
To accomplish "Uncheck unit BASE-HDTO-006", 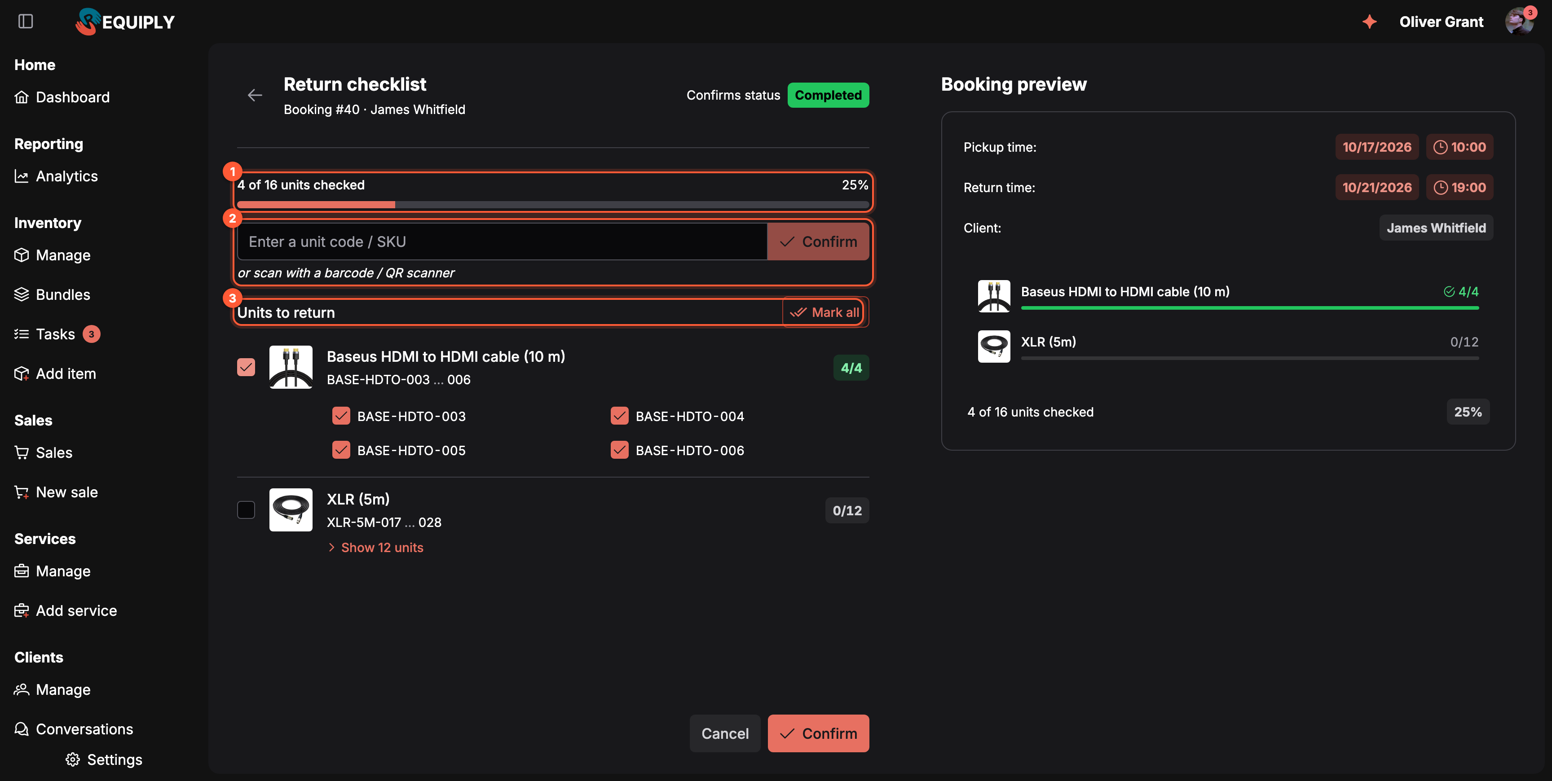I will (x=619, y=450).
